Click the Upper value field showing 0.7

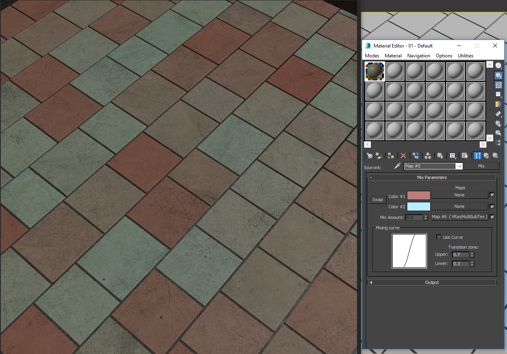460,255
